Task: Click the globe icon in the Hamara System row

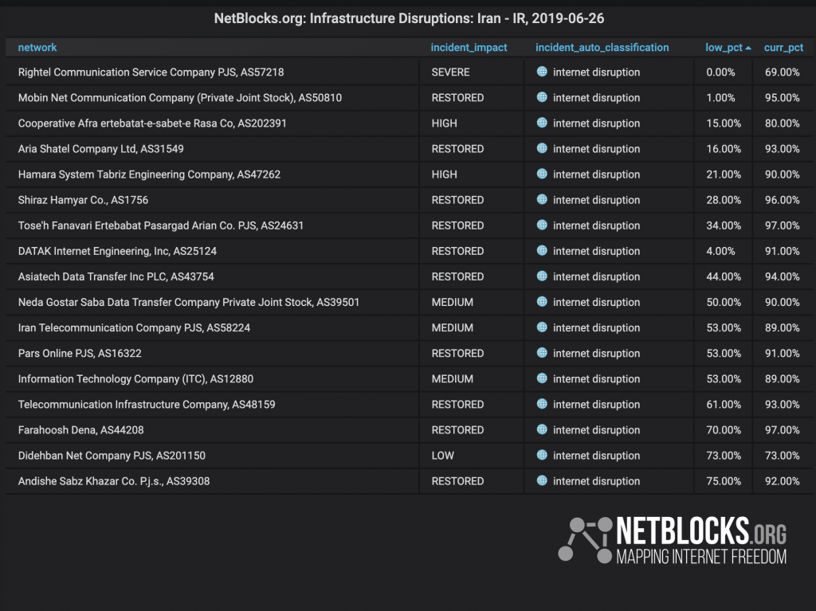Action: pos(542,174)
